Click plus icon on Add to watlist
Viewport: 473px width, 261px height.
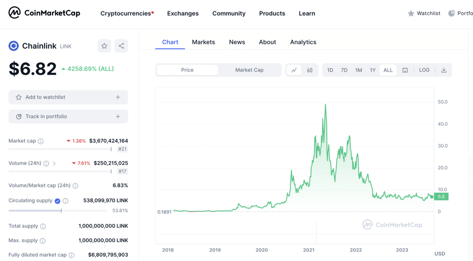118,97
